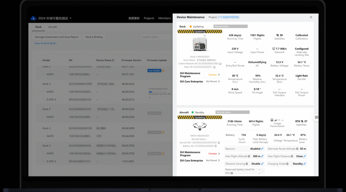Copy the dock Control Module SN

pyautogui.click(x=220, y=63)
